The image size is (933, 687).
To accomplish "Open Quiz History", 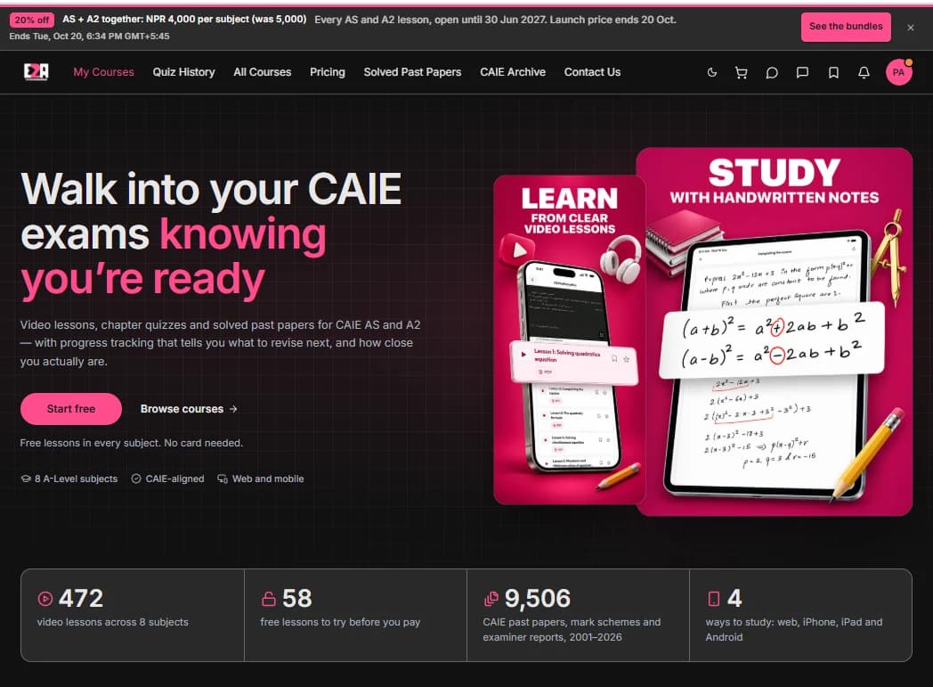I will [x=184, y=72].
